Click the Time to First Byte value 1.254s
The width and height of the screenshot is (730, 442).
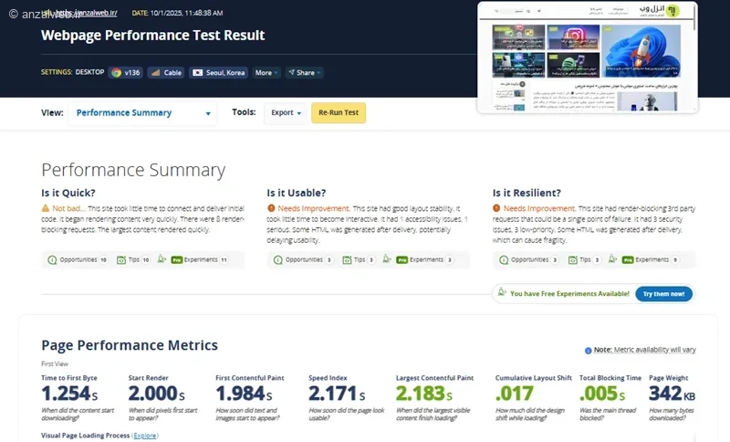69,394
